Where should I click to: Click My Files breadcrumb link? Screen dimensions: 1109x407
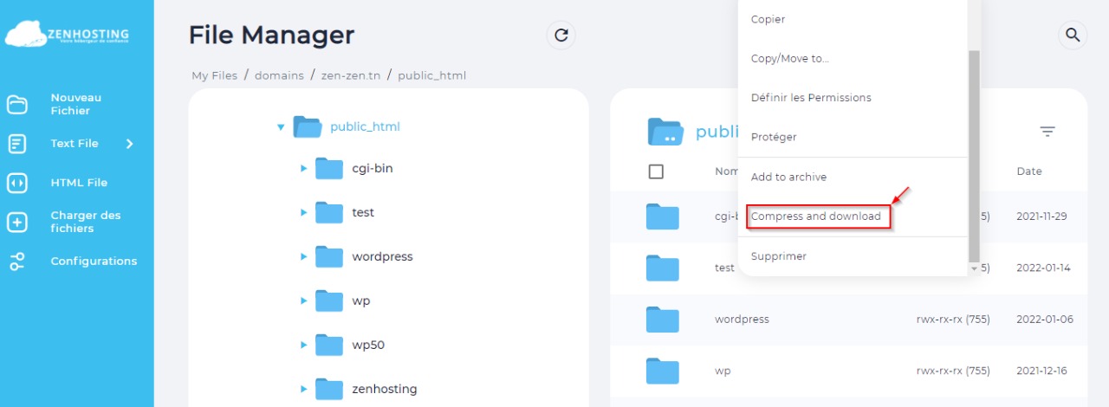214,75
